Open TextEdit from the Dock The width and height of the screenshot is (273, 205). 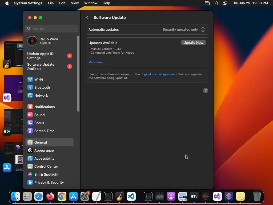coord(97,196)
